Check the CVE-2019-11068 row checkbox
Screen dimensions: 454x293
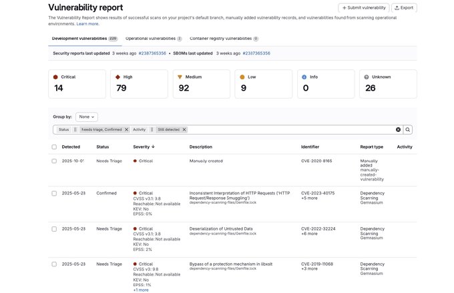pyautogui.click(x=54, y=264)
